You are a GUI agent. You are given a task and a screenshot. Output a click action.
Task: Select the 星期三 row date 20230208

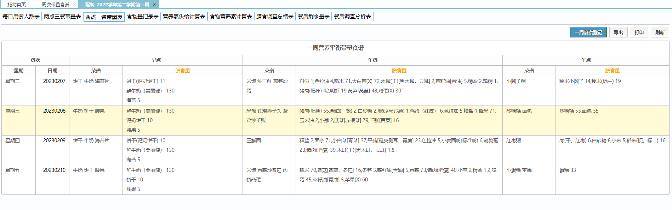[54, 111]
